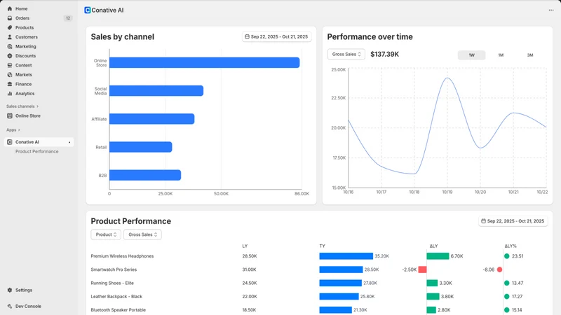Click the Dev Console wrench icon
This screenshot has width=561, height=315.
click(x=10, y=306)
